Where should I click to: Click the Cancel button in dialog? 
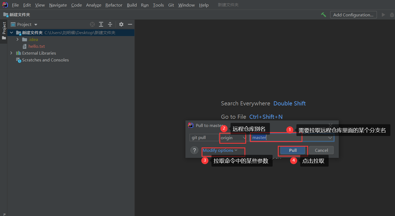click(321, 150)
